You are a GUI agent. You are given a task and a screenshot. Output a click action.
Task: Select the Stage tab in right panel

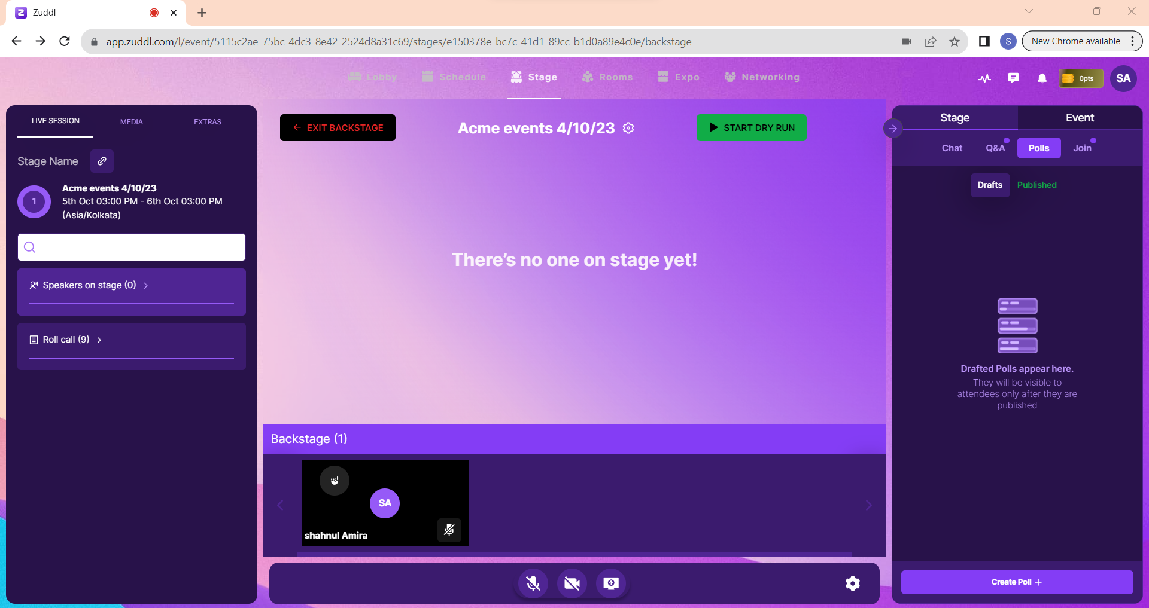[x=955, y=118]
